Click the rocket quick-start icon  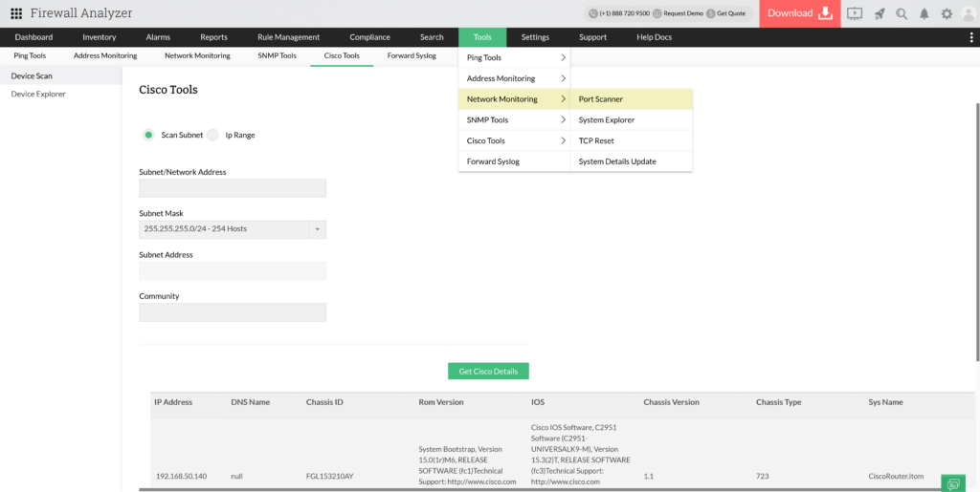click(879, 13)
